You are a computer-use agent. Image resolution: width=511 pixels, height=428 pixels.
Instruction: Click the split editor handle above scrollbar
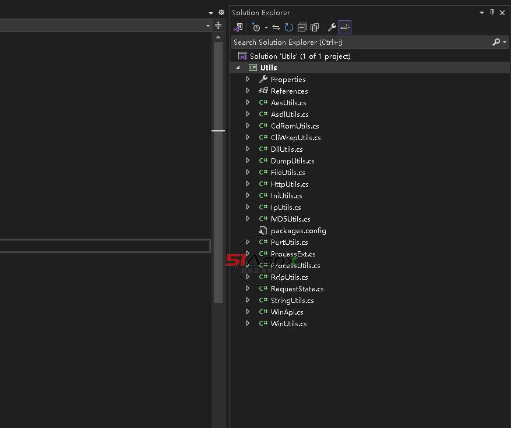(x=218, y=26)
